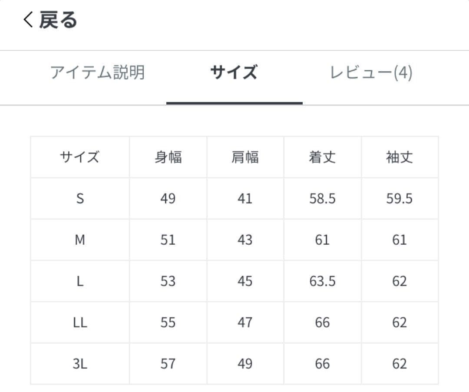469x392 pixels.
Task: Click the 戻る back label
Action: click(x=57, y=20)
